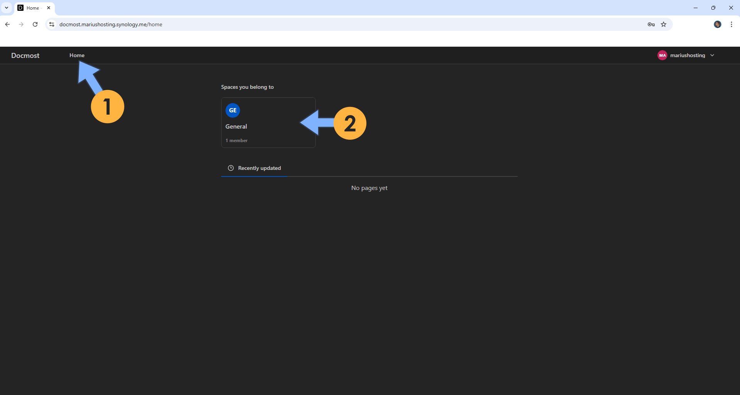The height and width of the screenshot is (395, 740).
Task: Click the browser forward arrow
Action: 21,24
